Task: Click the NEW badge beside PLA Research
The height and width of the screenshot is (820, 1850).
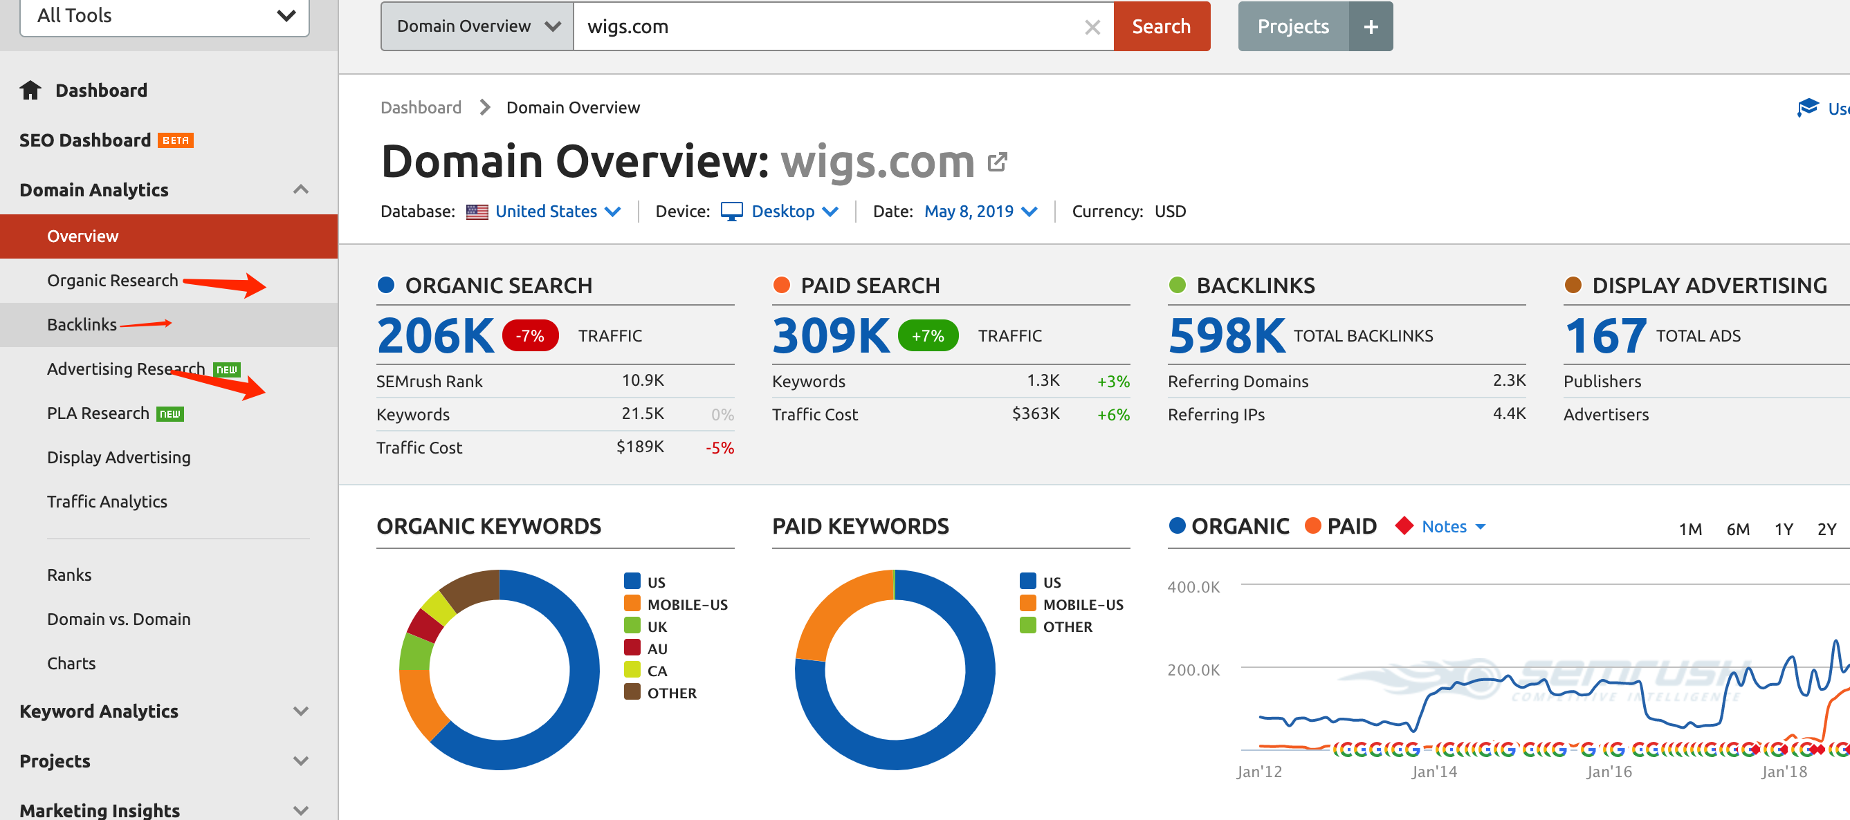Action: tap(170, 414)
